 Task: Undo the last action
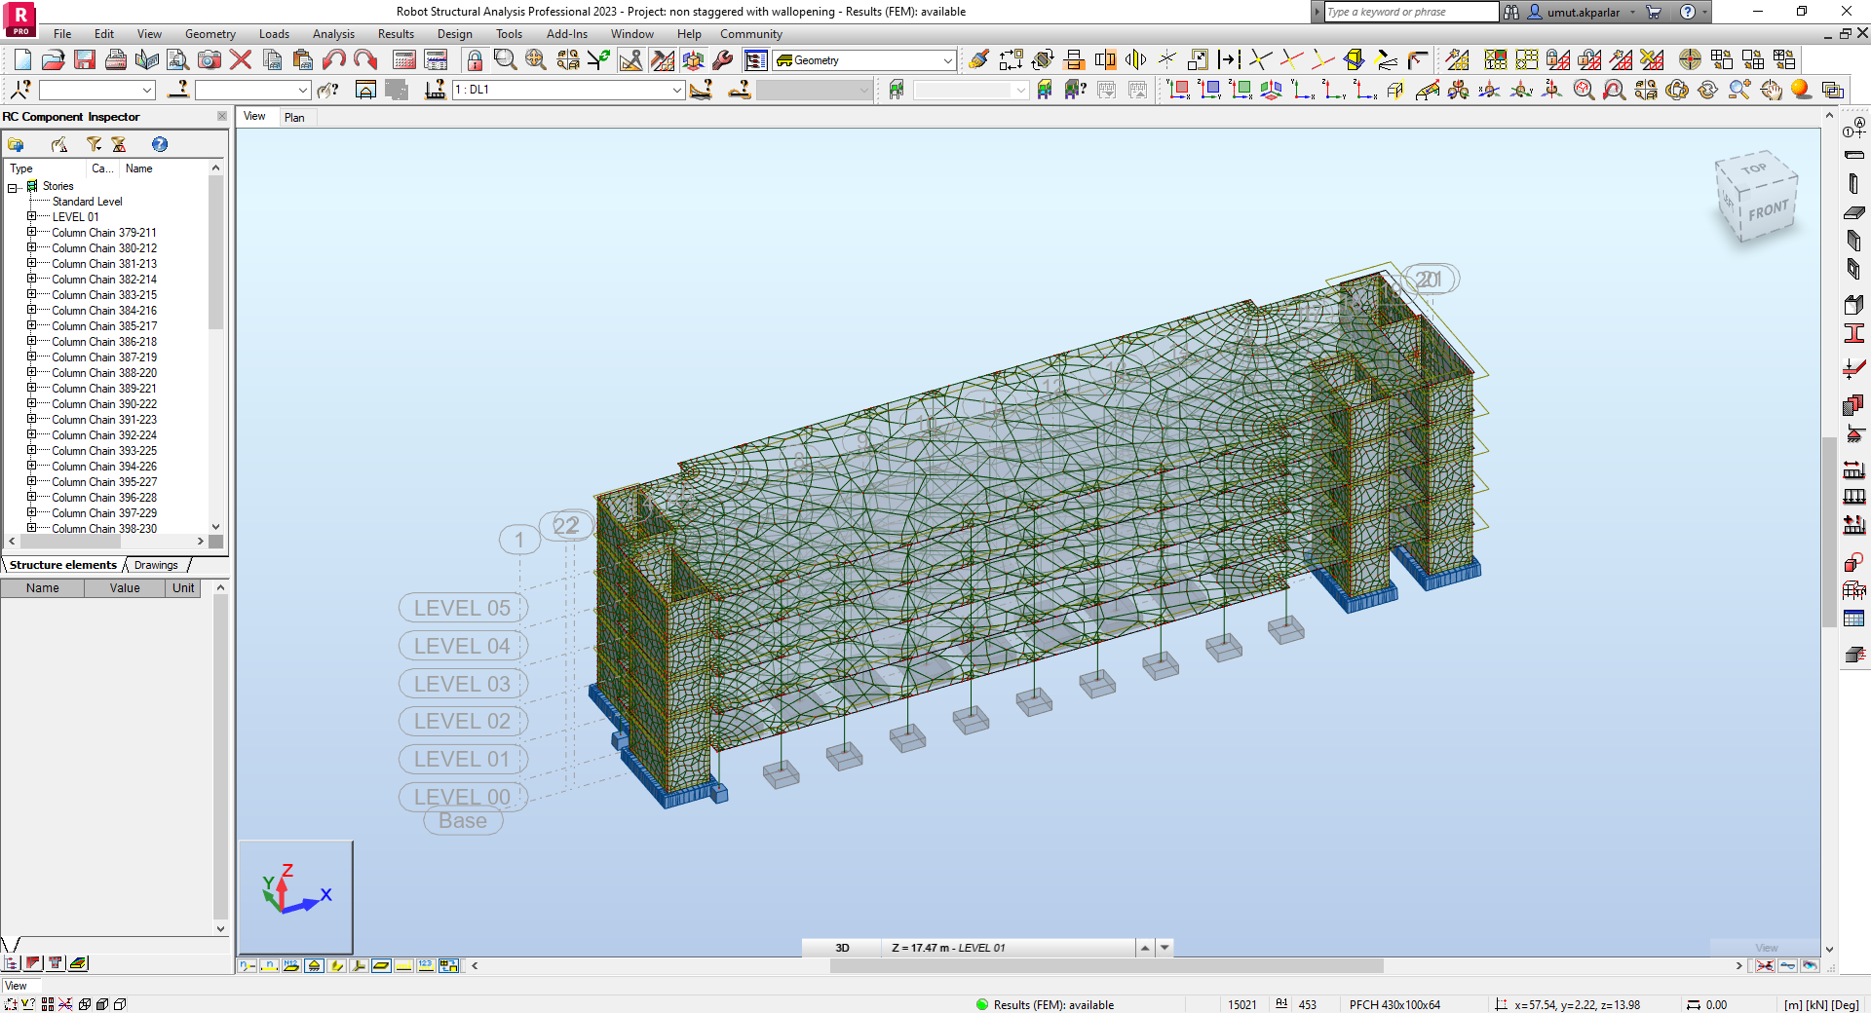tap(334, 59)
